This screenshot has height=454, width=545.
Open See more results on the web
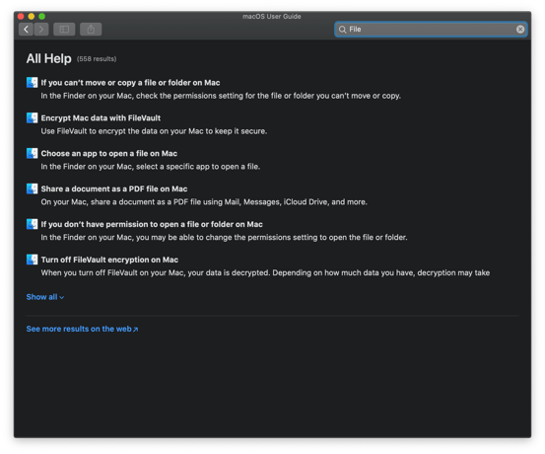point(82,329)
